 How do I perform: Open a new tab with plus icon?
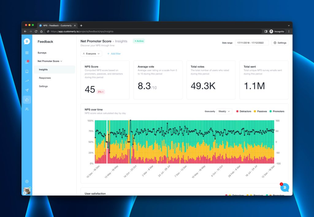point(81,26)
